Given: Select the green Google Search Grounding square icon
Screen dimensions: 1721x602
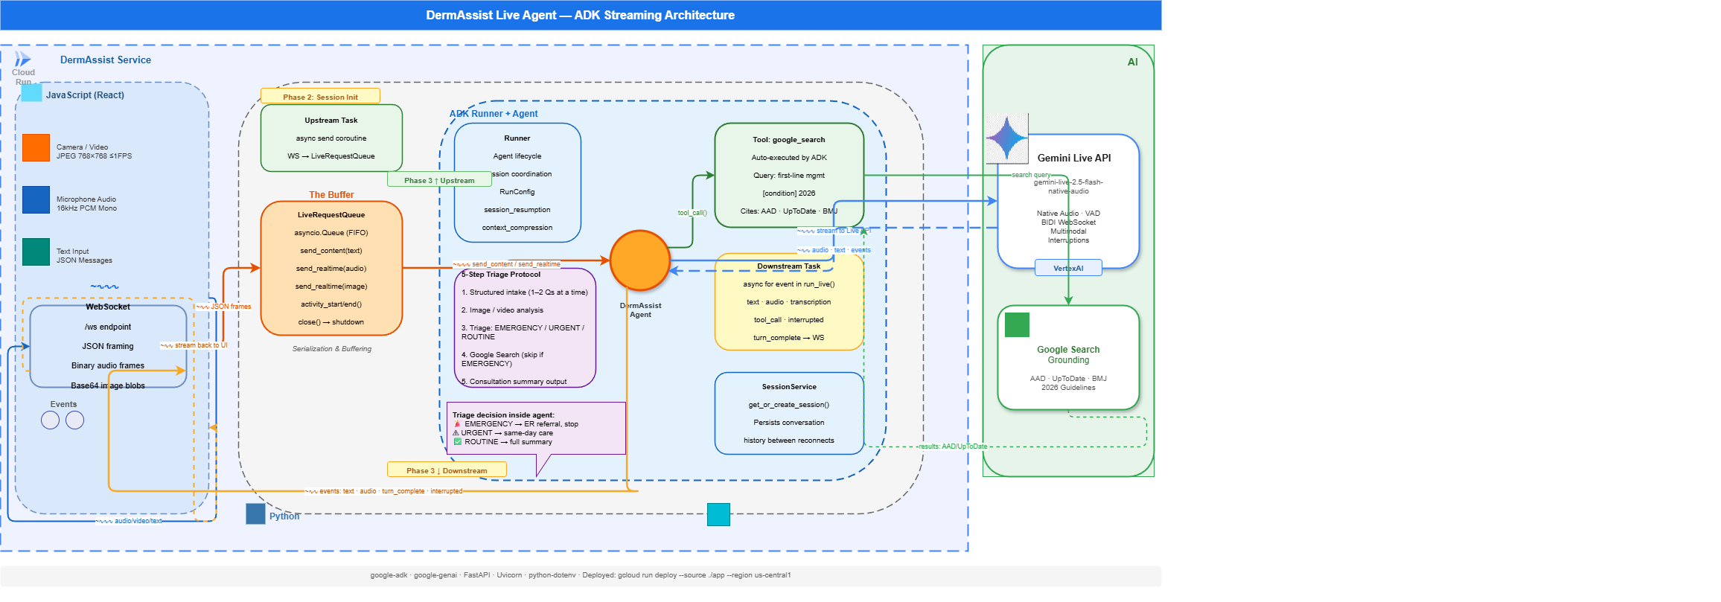Looking at the screenshot, I should tap(1017, 325).
